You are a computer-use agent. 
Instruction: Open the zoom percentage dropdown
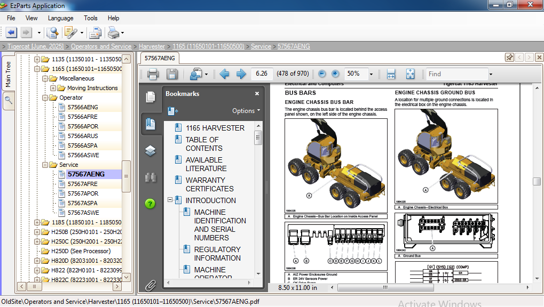[371, 74]
